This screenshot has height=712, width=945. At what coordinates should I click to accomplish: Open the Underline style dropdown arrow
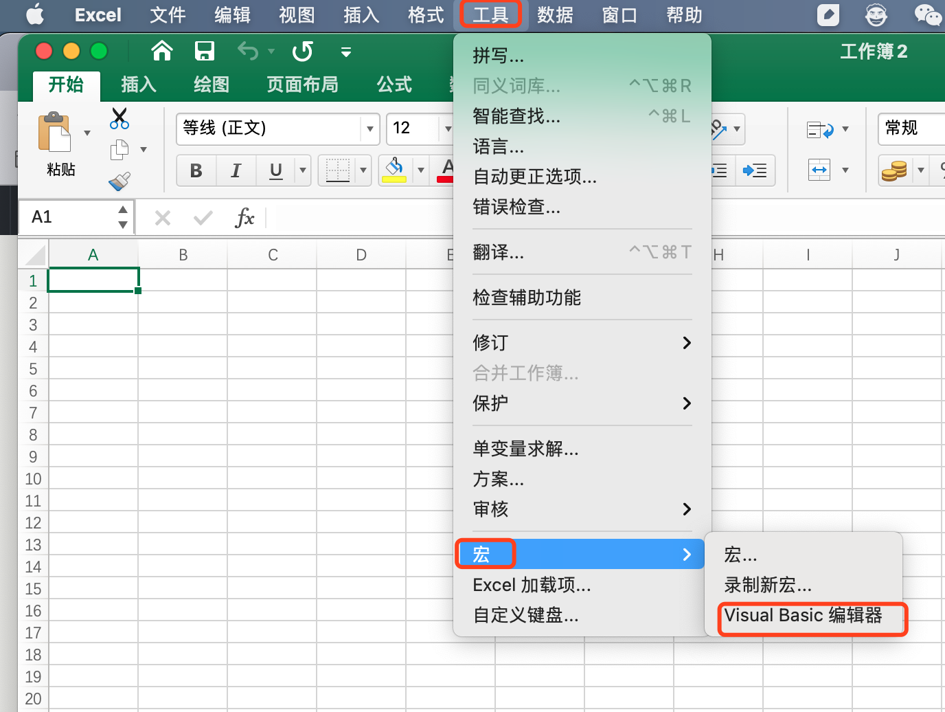point(302,170)
